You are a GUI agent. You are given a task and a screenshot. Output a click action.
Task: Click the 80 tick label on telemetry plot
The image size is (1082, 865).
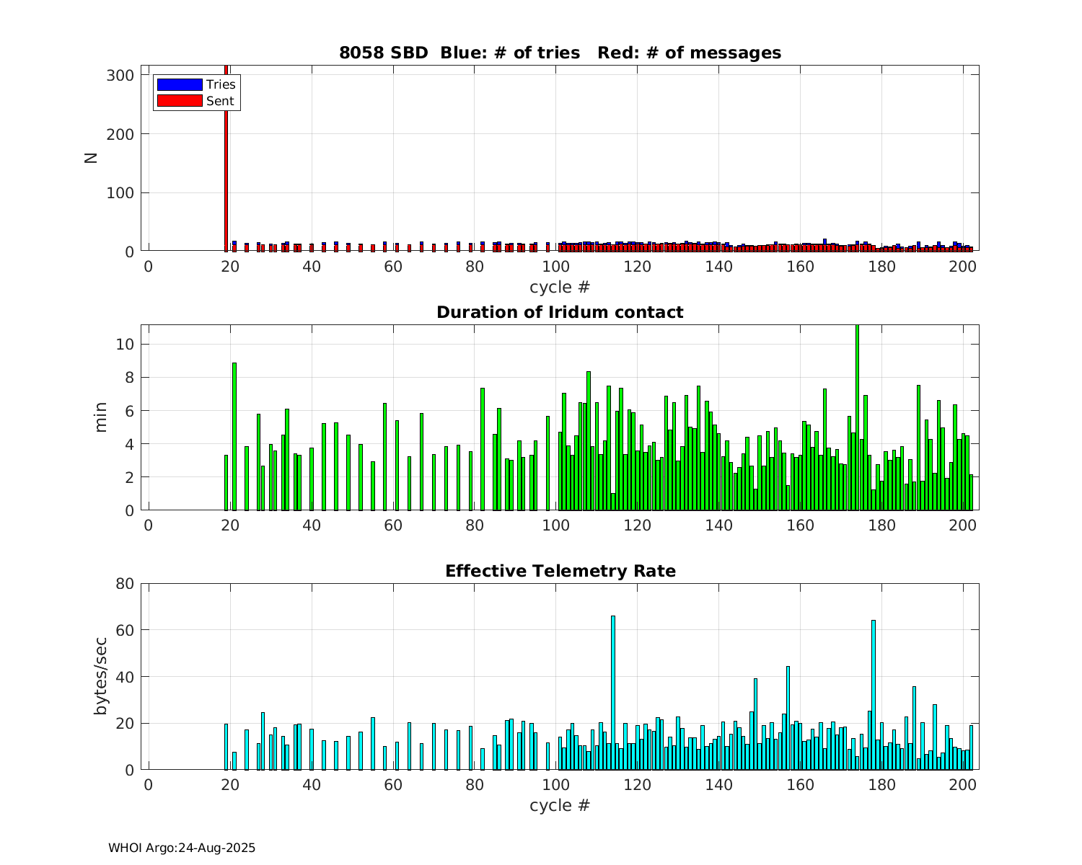pos(126,583)
